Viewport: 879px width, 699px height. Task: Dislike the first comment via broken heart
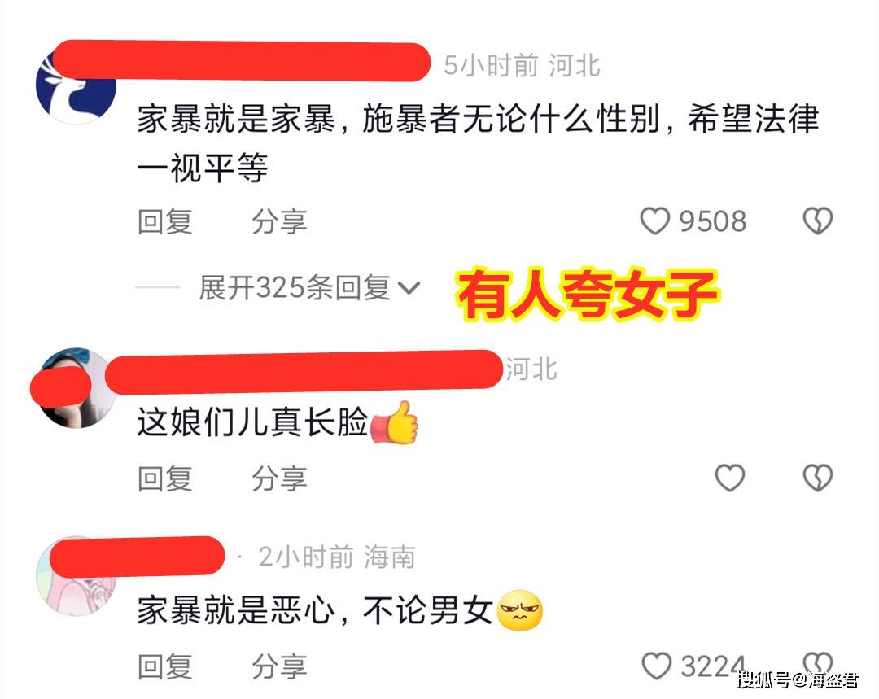click(818, 221)
